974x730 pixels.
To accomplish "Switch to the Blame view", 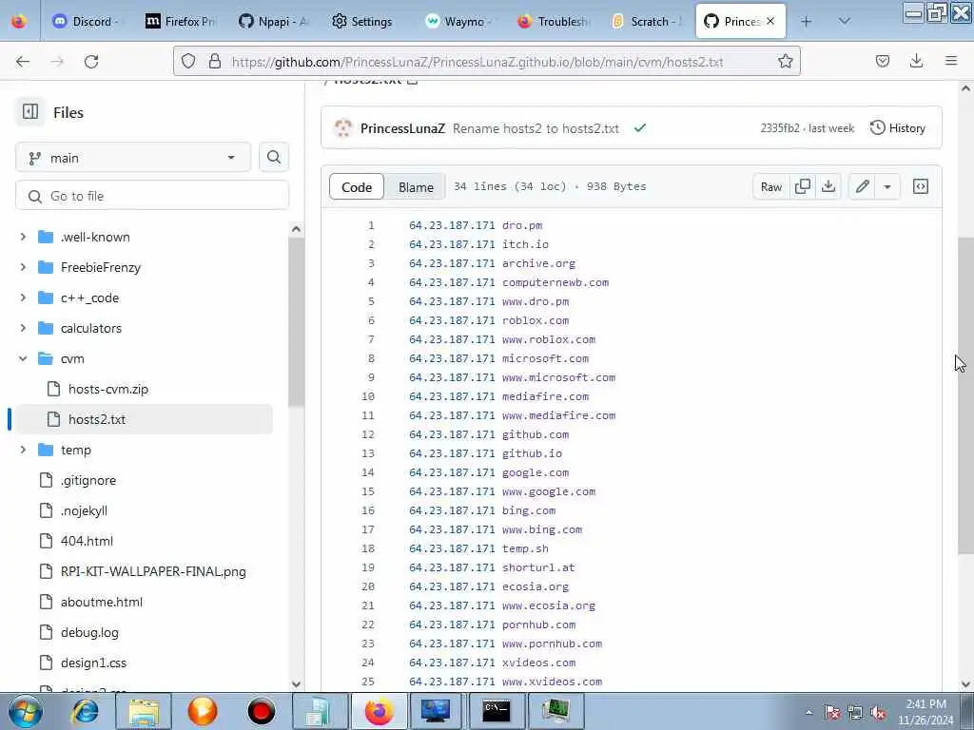I will click(x=416, y=187).
